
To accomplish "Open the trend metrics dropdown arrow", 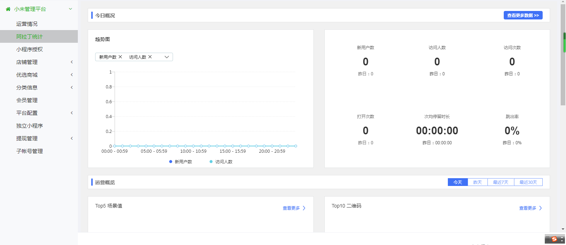I will [167, 57].
